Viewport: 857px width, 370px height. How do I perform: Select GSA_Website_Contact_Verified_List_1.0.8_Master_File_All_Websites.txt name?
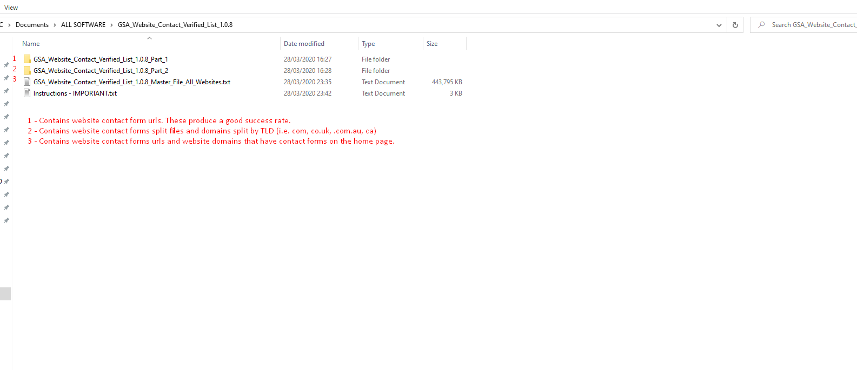pyautogui.click(x=132, y=82)
